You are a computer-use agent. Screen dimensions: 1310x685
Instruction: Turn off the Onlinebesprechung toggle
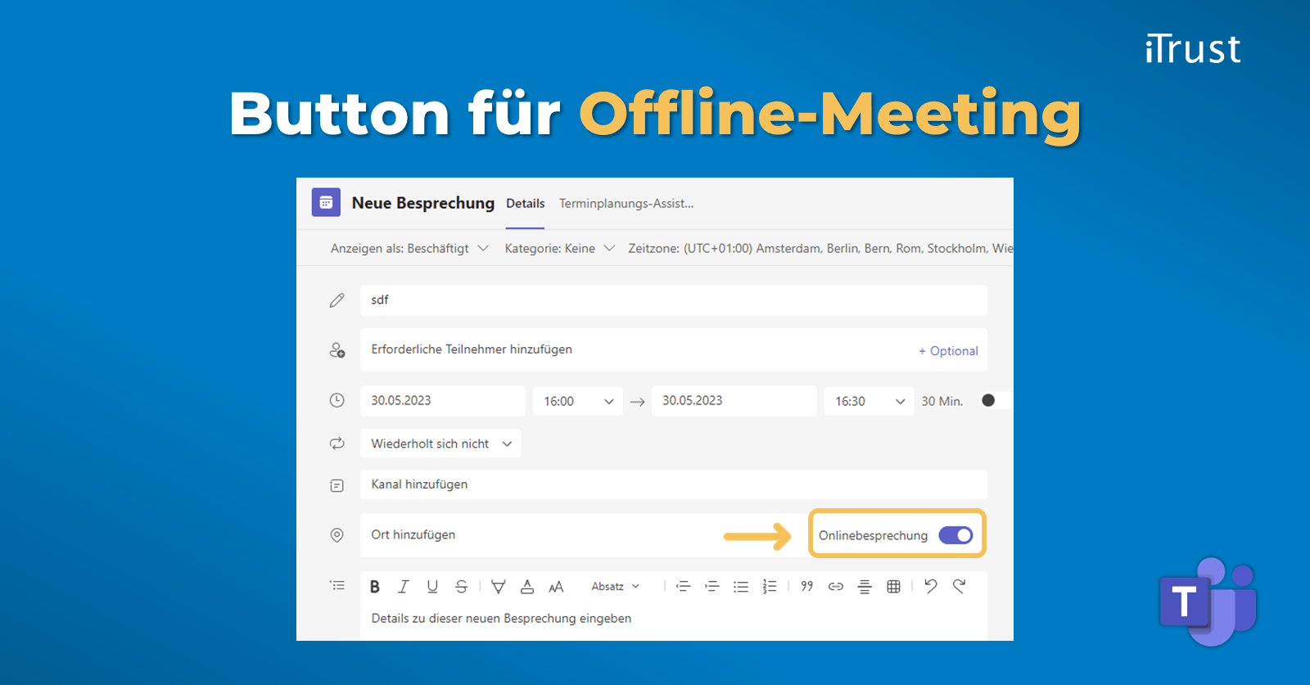pyautogui.click(x=955, y=535)
